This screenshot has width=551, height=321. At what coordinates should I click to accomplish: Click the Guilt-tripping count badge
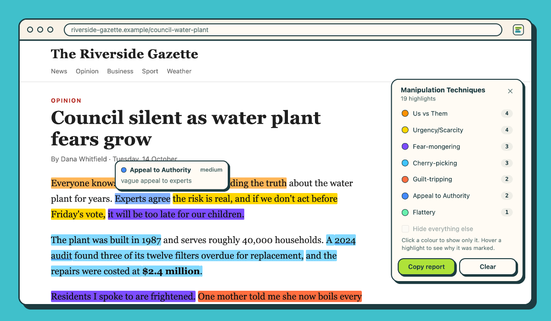507,179
